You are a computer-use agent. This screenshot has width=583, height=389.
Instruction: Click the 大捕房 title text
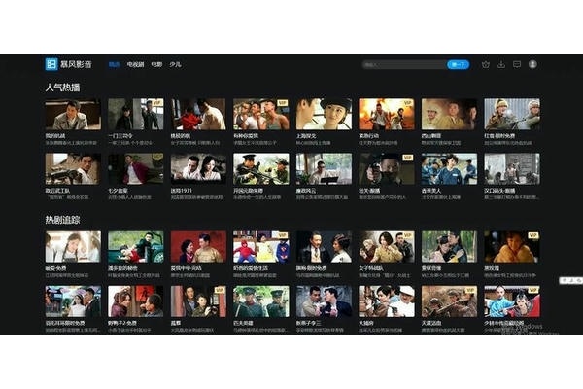tap(366, 323)
